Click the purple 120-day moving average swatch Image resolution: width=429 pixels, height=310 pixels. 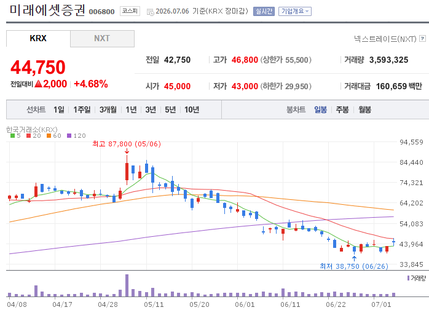[69, 135]
